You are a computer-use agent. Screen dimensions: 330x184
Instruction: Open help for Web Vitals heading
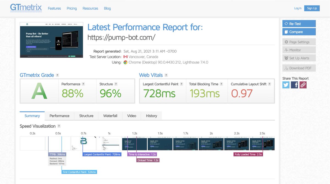(x=166, y=75)
